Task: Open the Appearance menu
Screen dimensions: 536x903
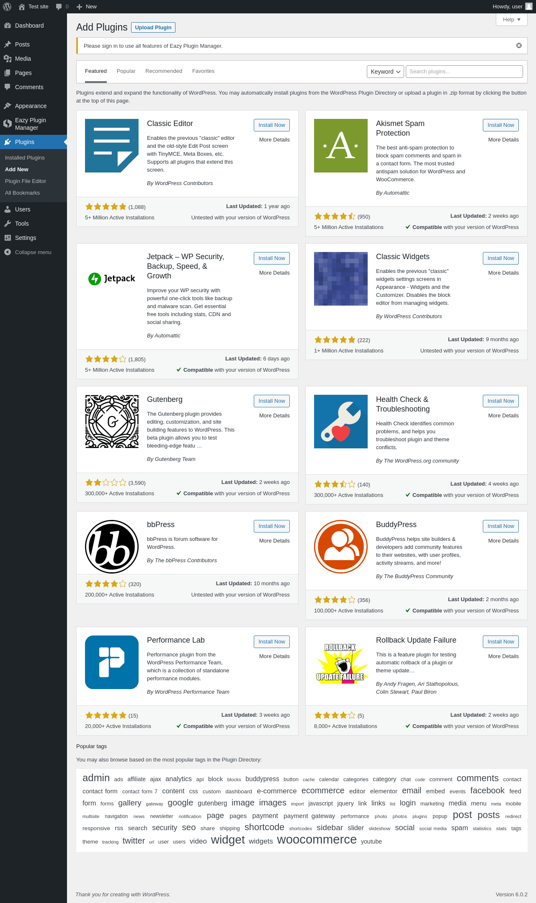Action: tap(33, 106)
